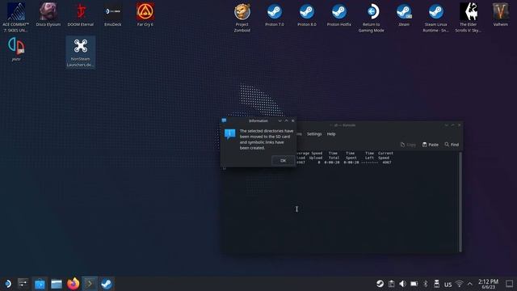
Task: Click Paste in the Konsole toolbar
Action: tap(431, 145)
